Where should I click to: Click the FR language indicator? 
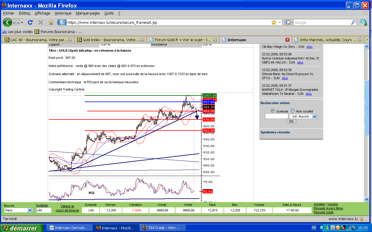(314, 228)
